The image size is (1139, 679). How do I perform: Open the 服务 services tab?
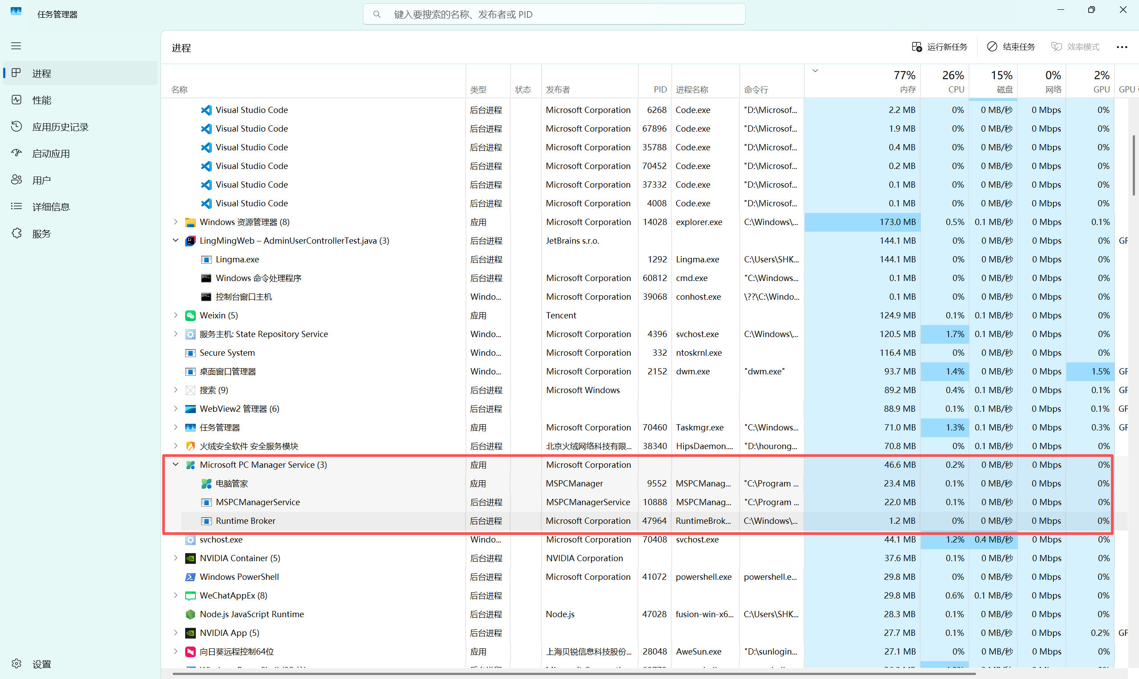click(x=80, y=234)
